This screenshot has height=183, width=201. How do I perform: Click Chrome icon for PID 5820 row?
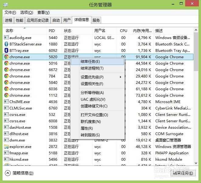[x=6, y=57]
